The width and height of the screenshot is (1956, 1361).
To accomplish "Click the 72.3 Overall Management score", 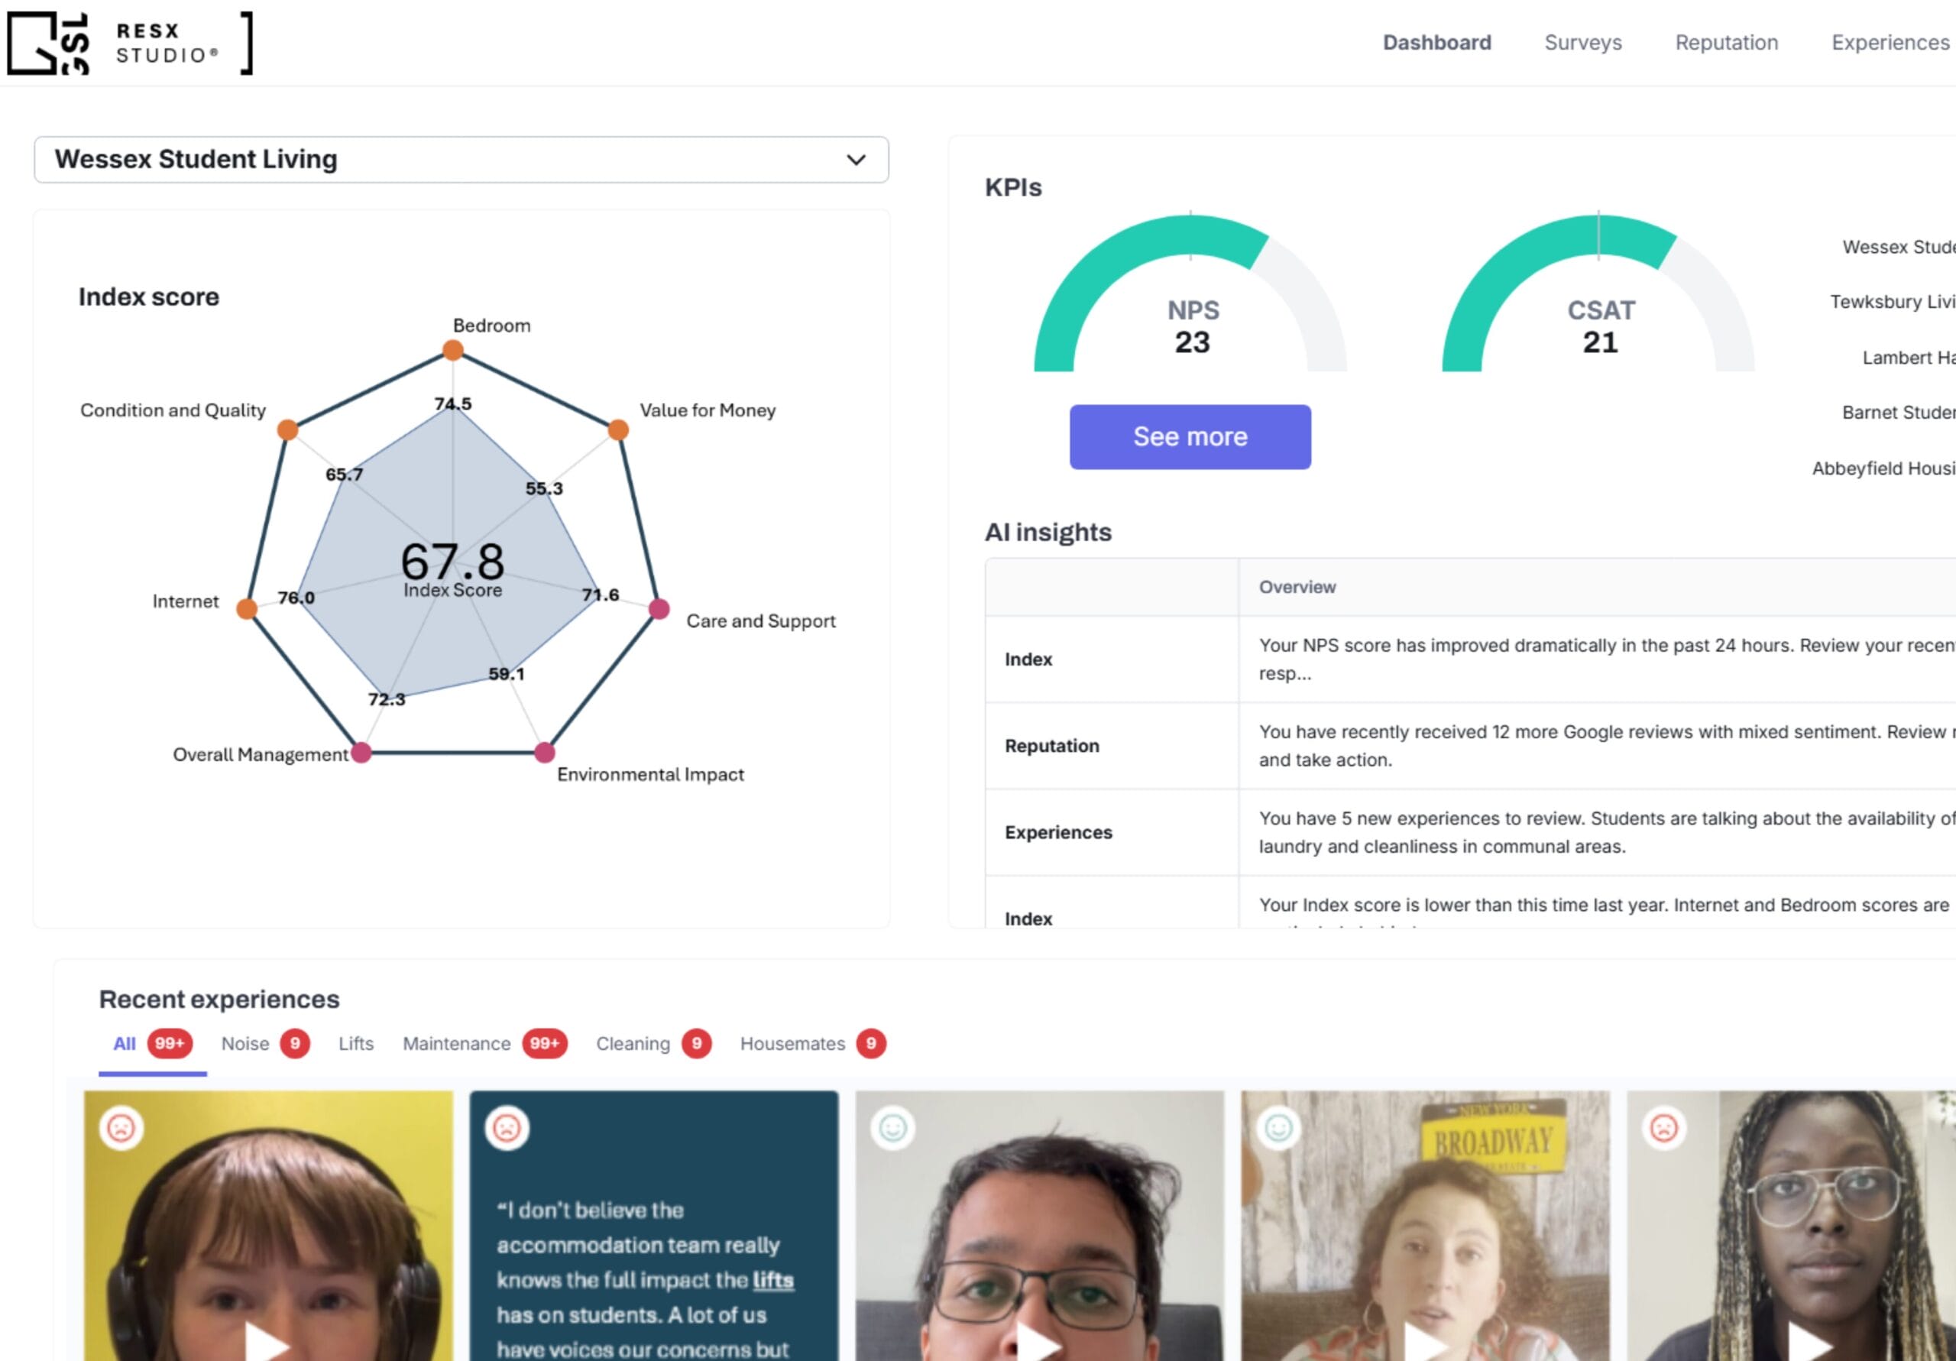I will tap(386, 698).
